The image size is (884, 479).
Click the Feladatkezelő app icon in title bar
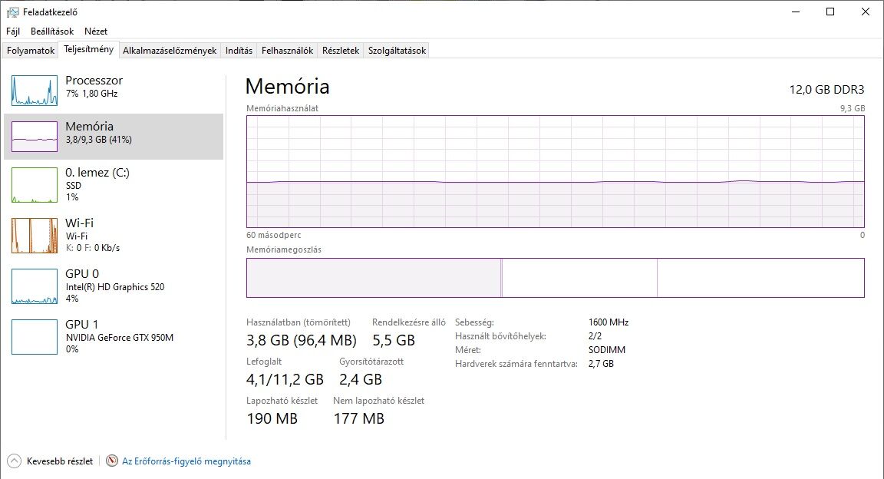point(12,12)
